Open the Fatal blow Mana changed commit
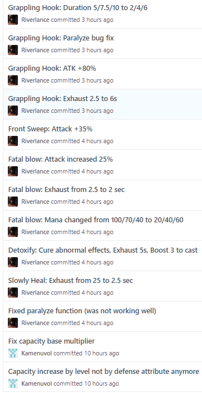Image resolution: width=202 pixels, height=393 pixels. pyautogui.click(x=96, y=220)
